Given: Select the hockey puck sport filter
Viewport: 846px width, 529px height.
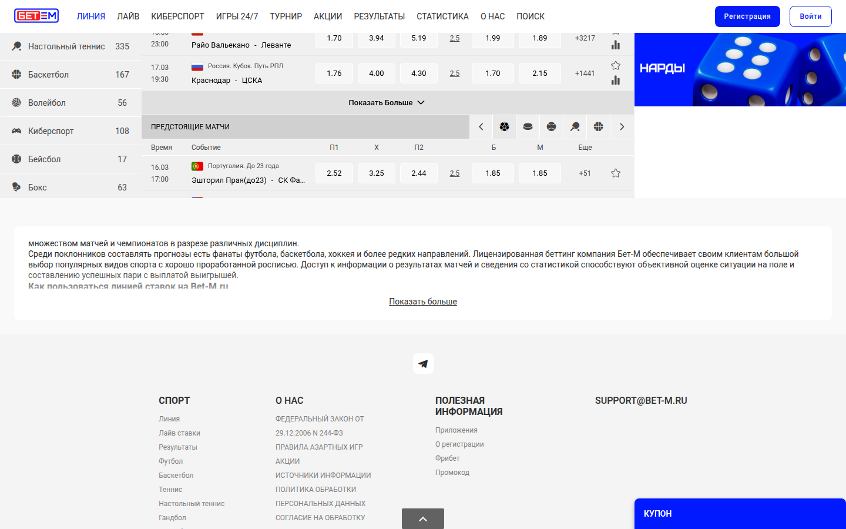Looking at the screenshot, I should pyautogui.click(x=528, y=126).
